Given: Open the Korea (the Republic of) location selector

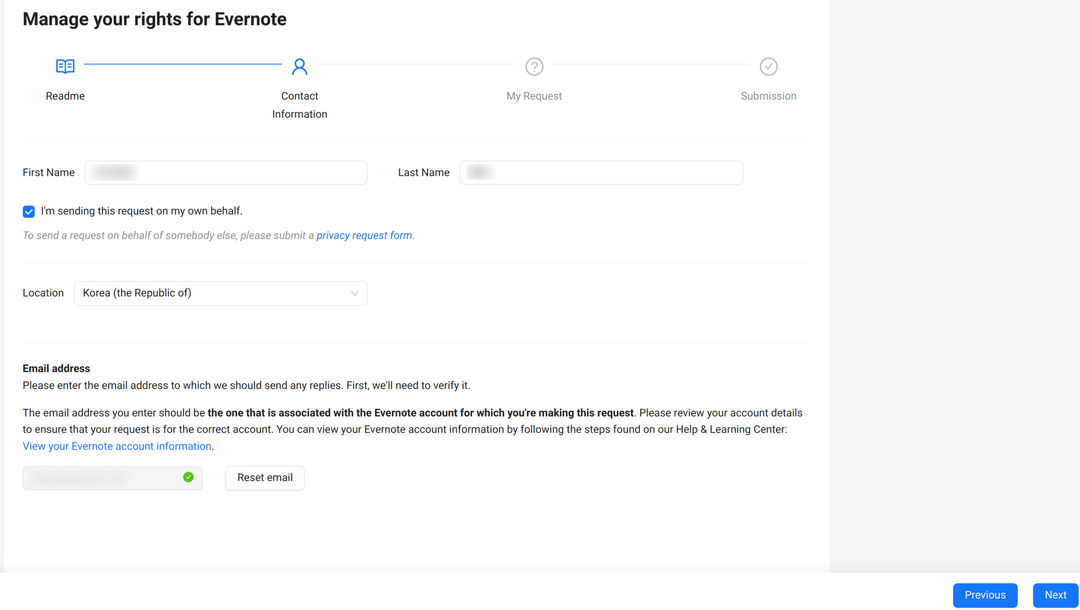Looking at the screenshot, I should pyautogui.click(x=220, y=293).
